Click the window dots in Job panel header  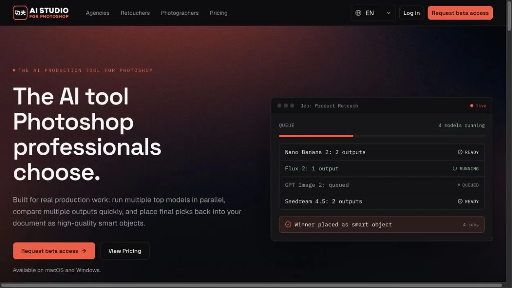pyautogui.click(x=286, y=106)
